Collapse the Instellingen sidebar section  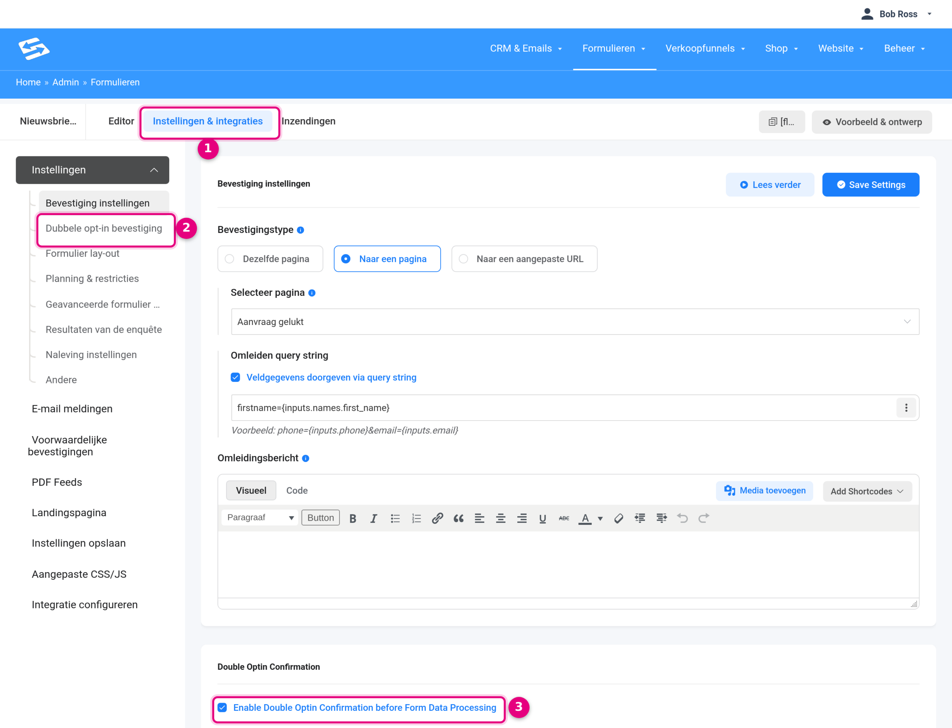point(92,170)
